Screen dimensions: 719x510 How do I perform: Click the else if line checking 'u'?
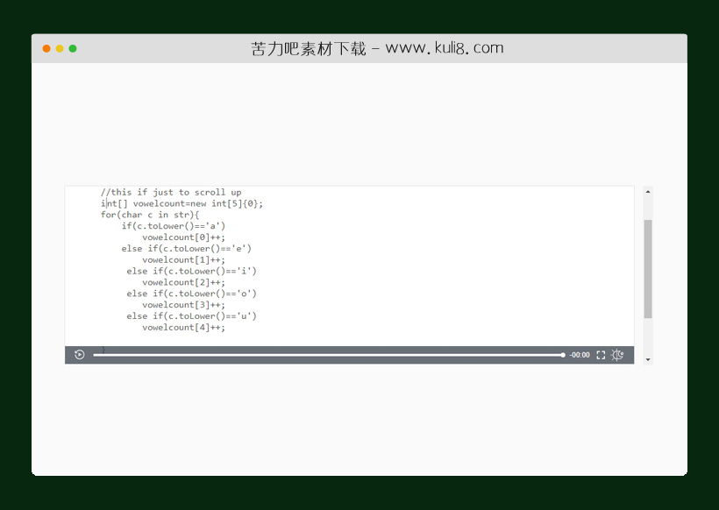point(191,315)
